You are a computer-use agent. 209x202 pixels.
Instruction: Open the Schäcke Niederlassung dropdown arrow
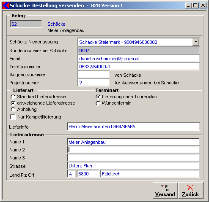click(x=196, y=42)
